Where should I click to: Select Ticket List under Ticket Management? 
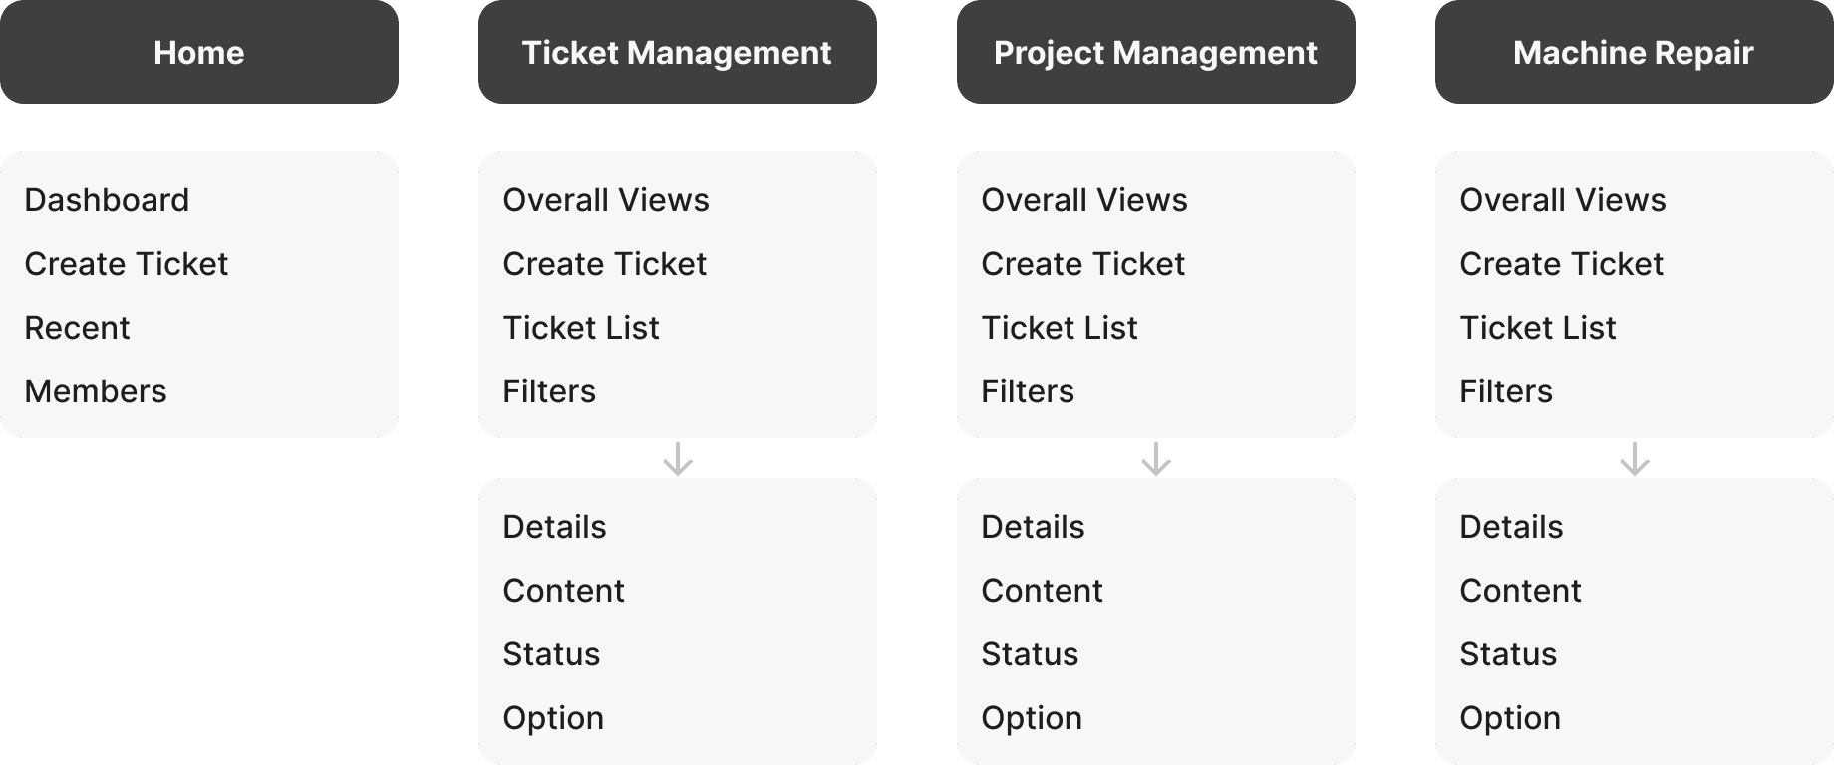point(581,328)
